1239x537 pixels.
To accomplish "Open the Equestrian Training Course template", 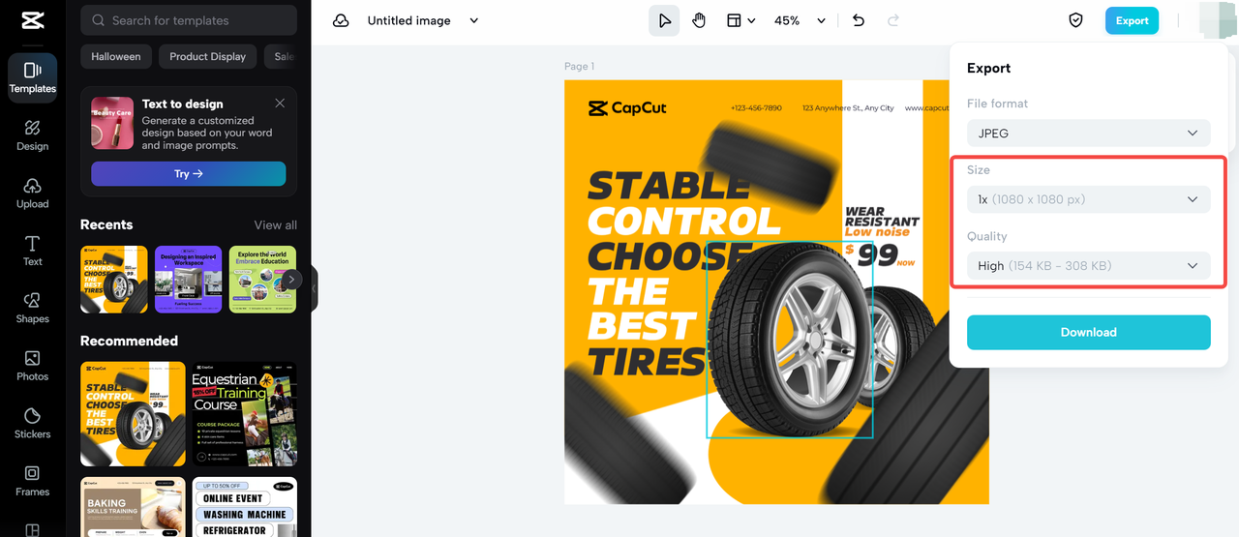I will pos(245,414).
